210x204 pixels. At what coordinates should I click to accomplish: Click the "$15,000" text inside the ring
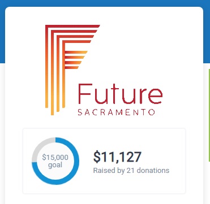click(55, 157)
